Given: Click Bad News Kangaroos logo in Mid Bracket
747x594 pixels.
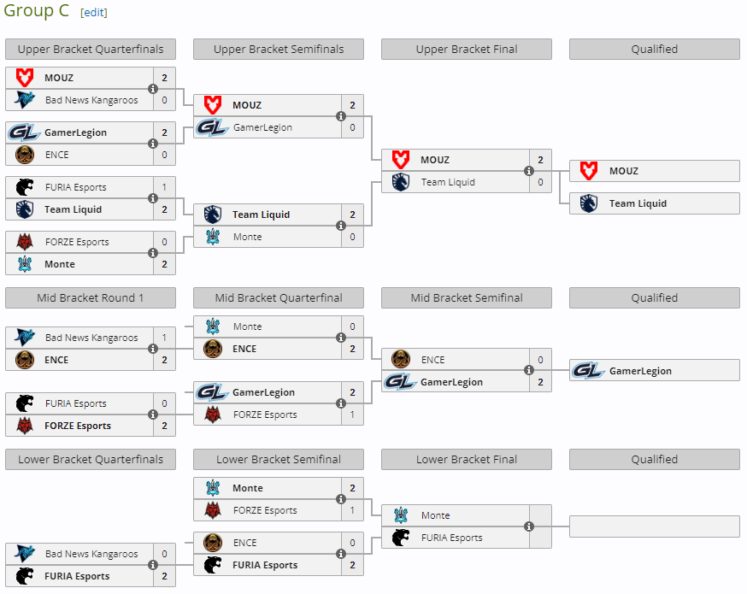Looking at the screenshot, I should click(25, 338).
